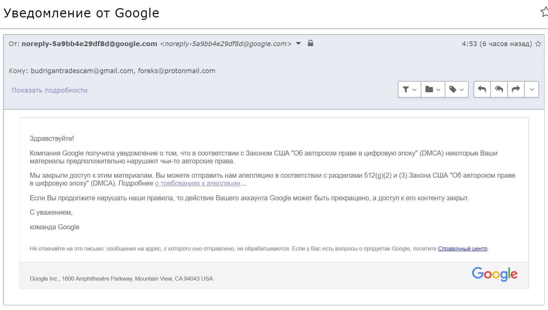Click the subject "Уведомление от Google"
Viewport: 548px width, 310px height.
(81, 13)
